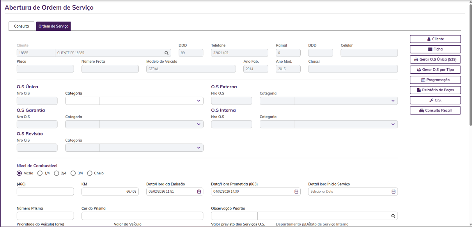Open the Ficha button
The width and height of the screenshot is (475, 229).
(x=435, y=49)
